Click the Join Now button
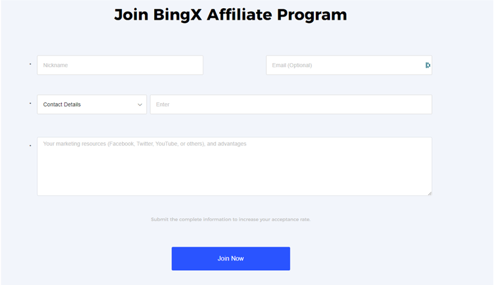The height and width of the screenshot is (285, 494). point(231,258)
